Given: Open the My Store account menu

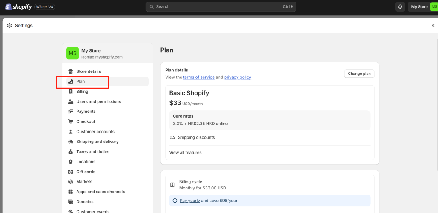Looking at the screenshot, I should point(423,7).
